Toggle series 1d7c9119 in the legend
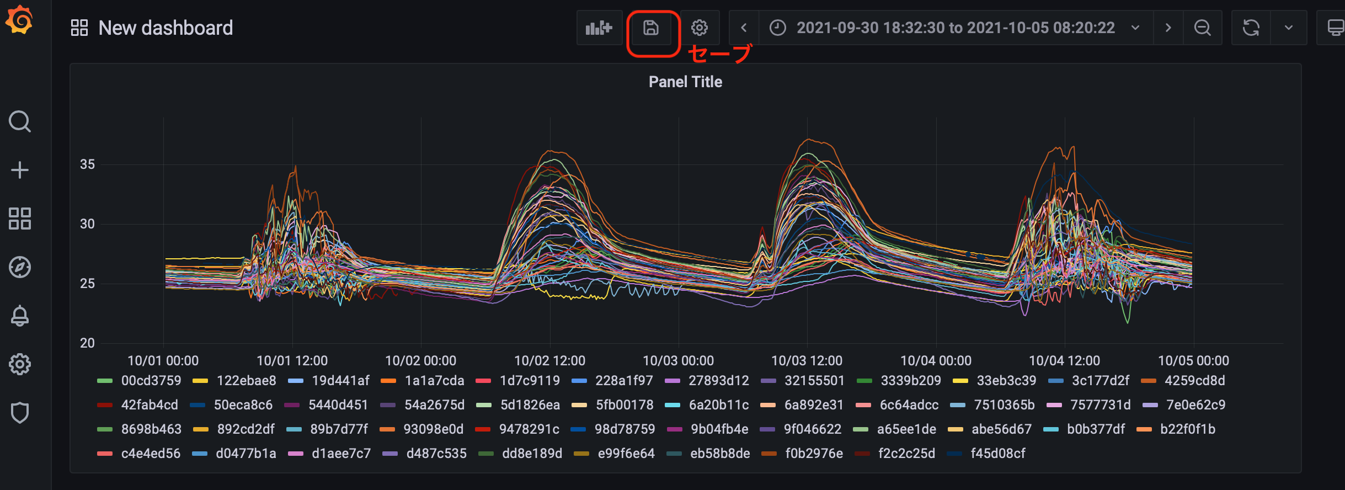The height and width of the screenshot is (490, 1345). point(530,381)
